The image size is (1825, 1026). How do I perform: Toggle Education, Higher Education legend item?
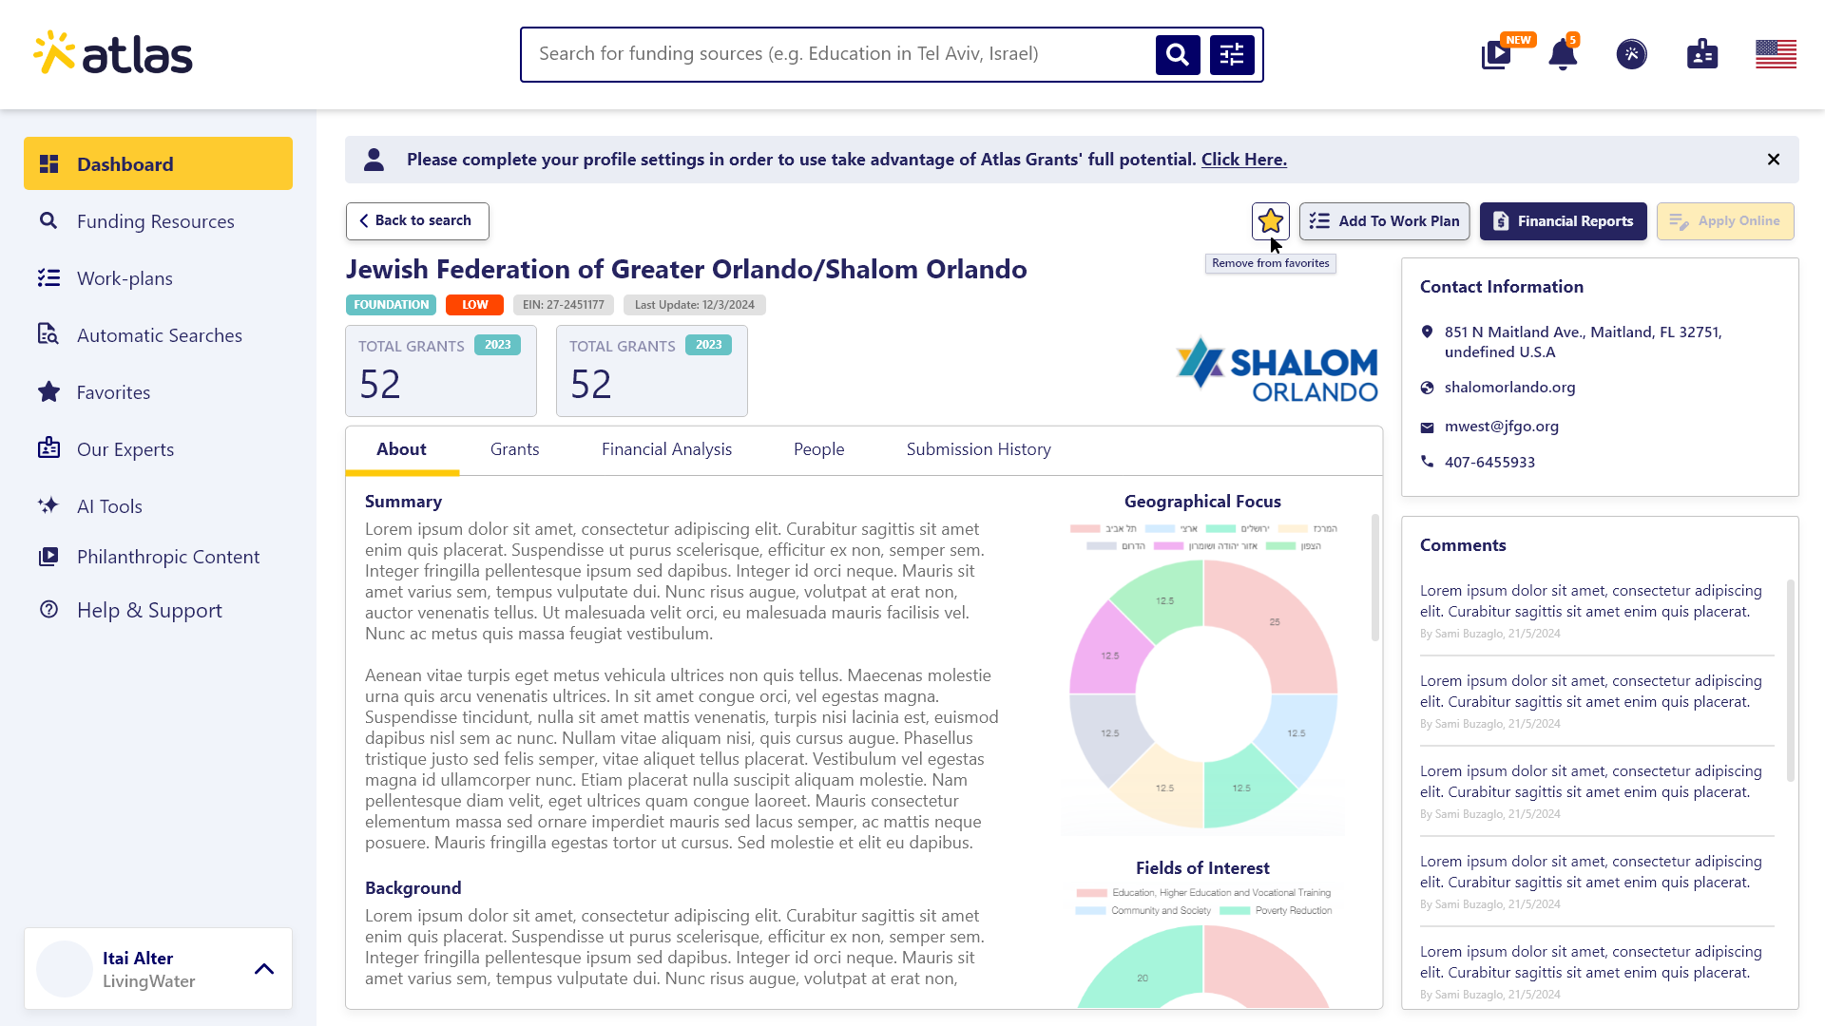click(x=1203, y=893)
